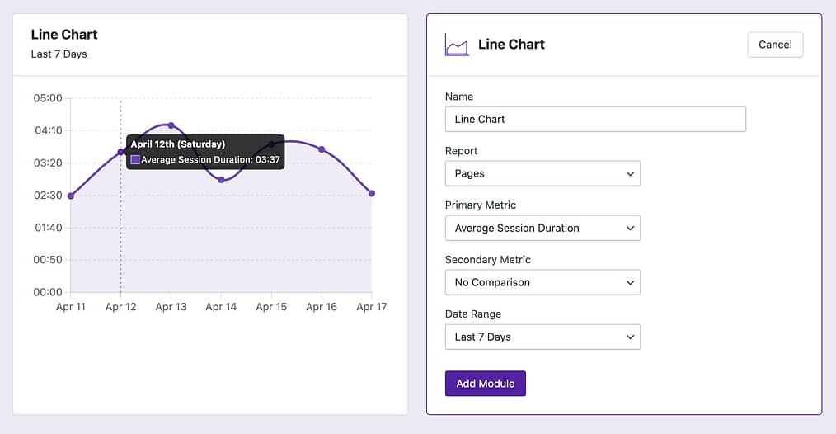Click the Report field label
The image size is (836, 434).
pos(461,151)
